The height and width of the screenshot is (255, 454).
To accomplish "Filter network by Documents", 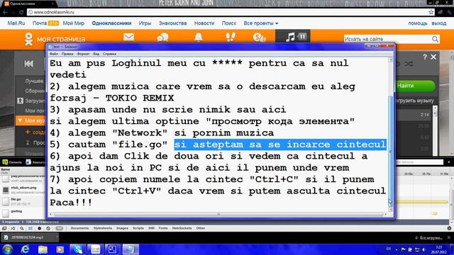I will (x=79, y=228).
